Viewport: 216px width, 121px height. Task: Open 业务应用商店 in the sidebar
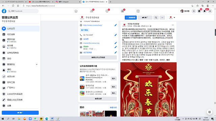[20, 53]
